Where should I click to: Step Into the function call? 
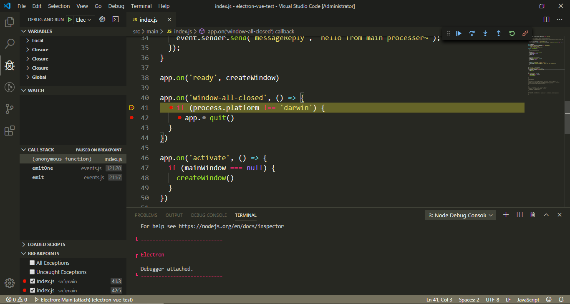[x=485, y=33]
